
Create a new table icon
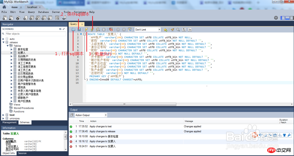pos(32,18)
